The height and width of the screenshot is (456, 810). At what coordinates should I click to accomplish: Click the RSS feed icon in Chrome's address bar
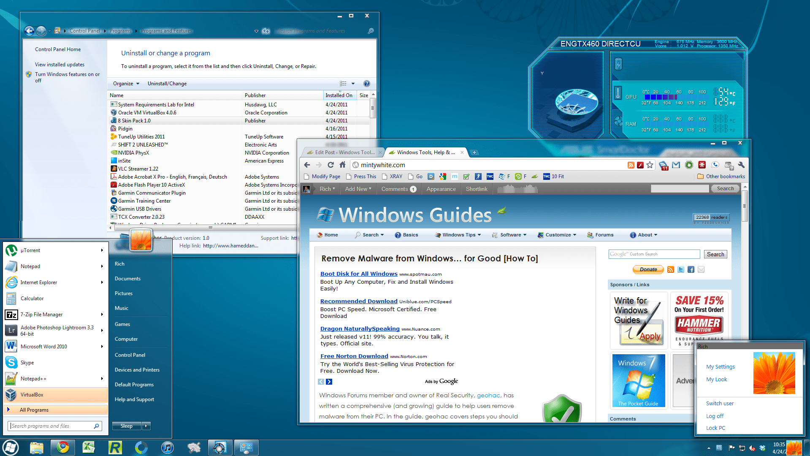click(631, 165)
